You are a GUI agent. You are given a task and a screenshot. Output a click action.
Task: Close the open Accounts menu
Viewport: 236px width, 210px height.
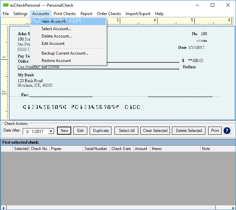41,14
